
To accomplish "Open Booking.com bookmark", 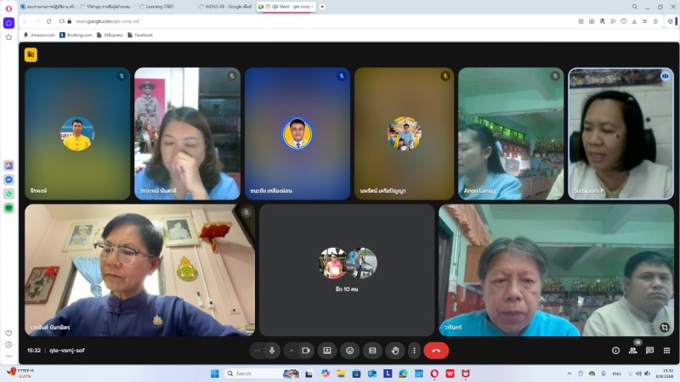I will pos(76,35).
